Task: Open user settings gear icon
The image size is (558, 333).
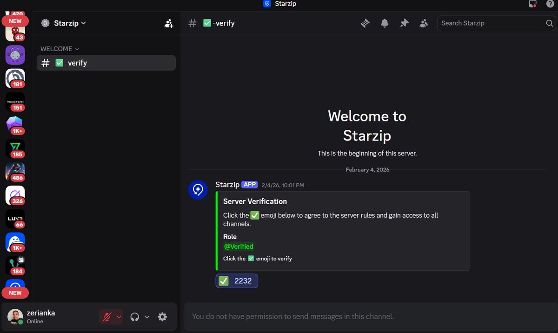Action: 162,317
